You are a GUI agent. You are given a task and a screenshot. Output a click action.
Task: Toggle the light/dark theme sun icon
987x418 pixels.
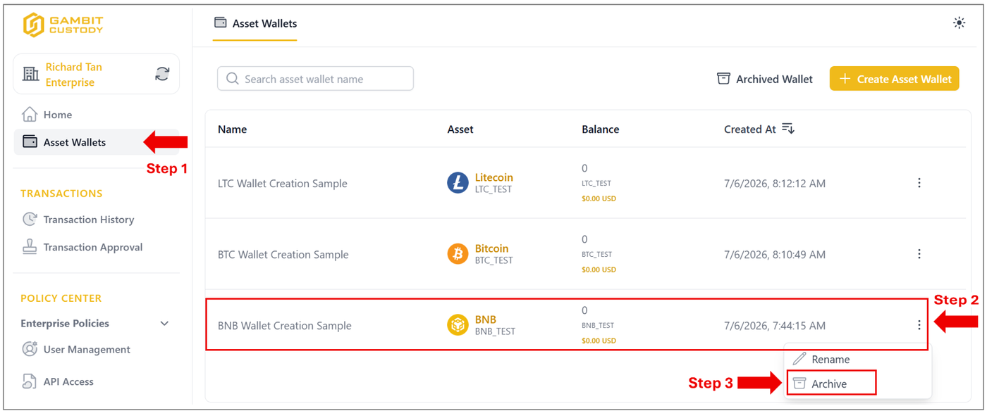[959, 23]
